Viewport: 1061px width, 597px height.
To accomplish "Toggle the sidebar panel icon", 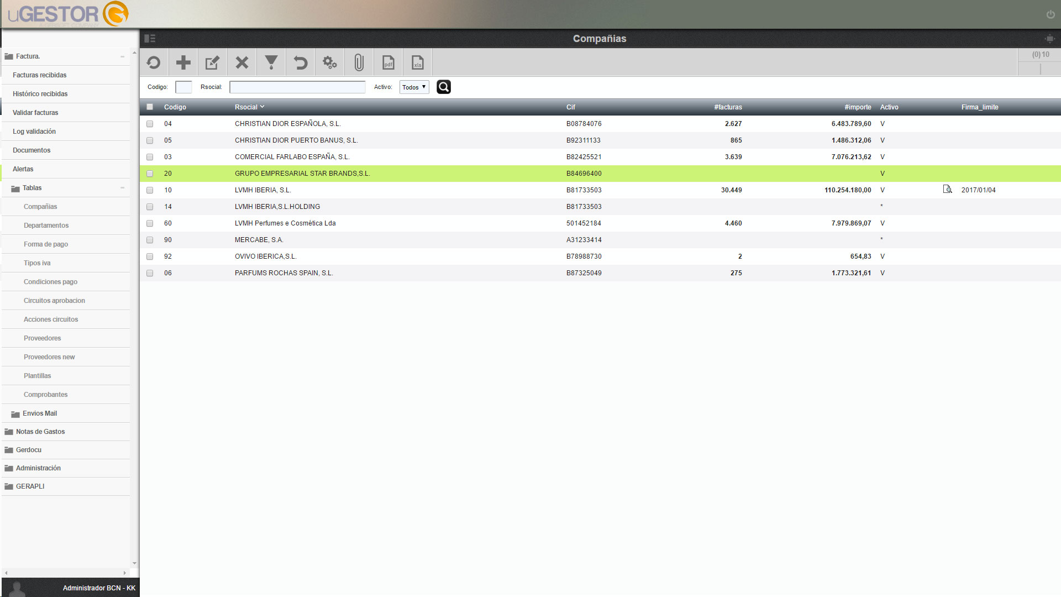I will tap(150, 39).
